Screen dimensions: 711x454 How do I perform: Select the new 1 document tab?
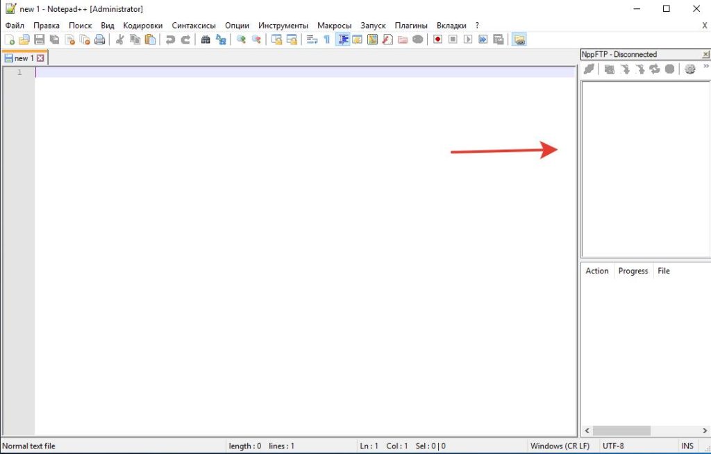coord(24,58)
